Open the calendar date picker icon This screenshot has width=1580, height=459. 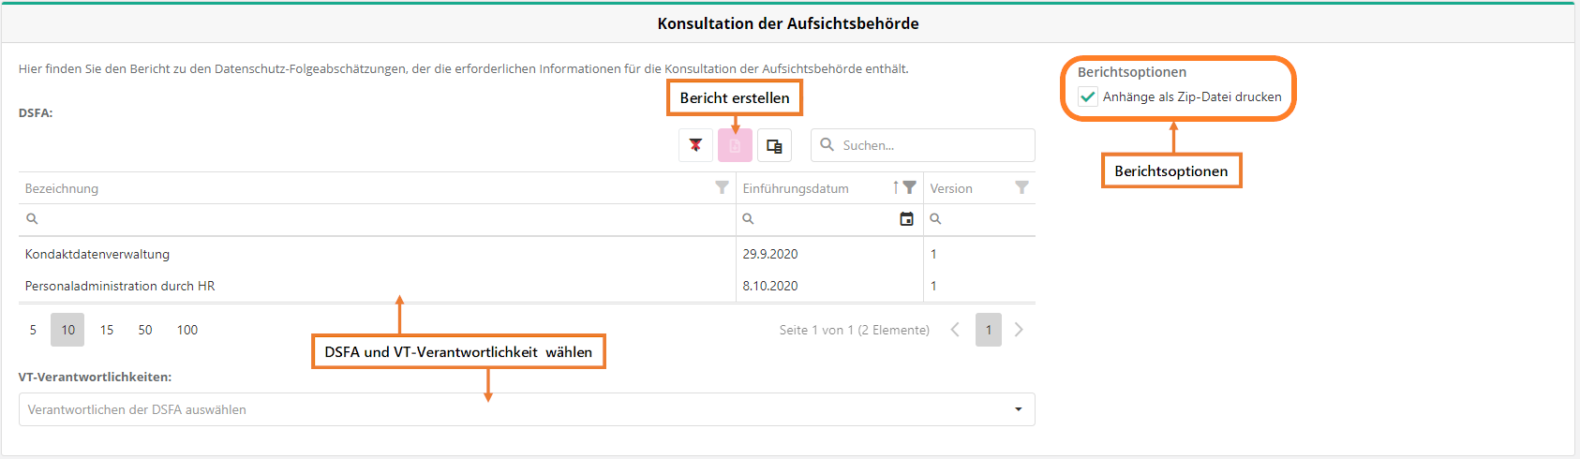coord(906,218)
